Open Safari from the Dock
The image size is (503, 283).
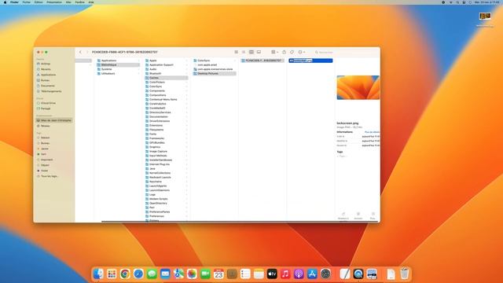click(138, 274)
